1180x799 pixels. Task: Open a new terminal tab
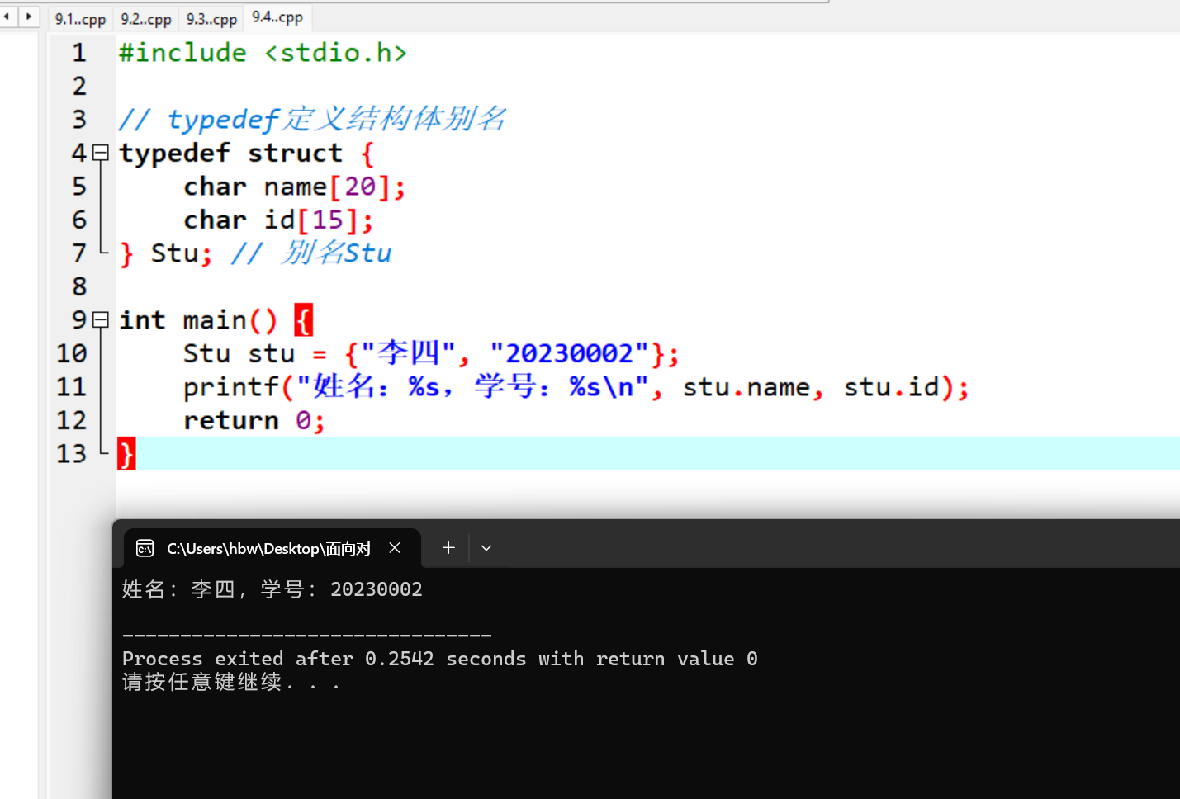pyautogui.click(x=448, y=548)
